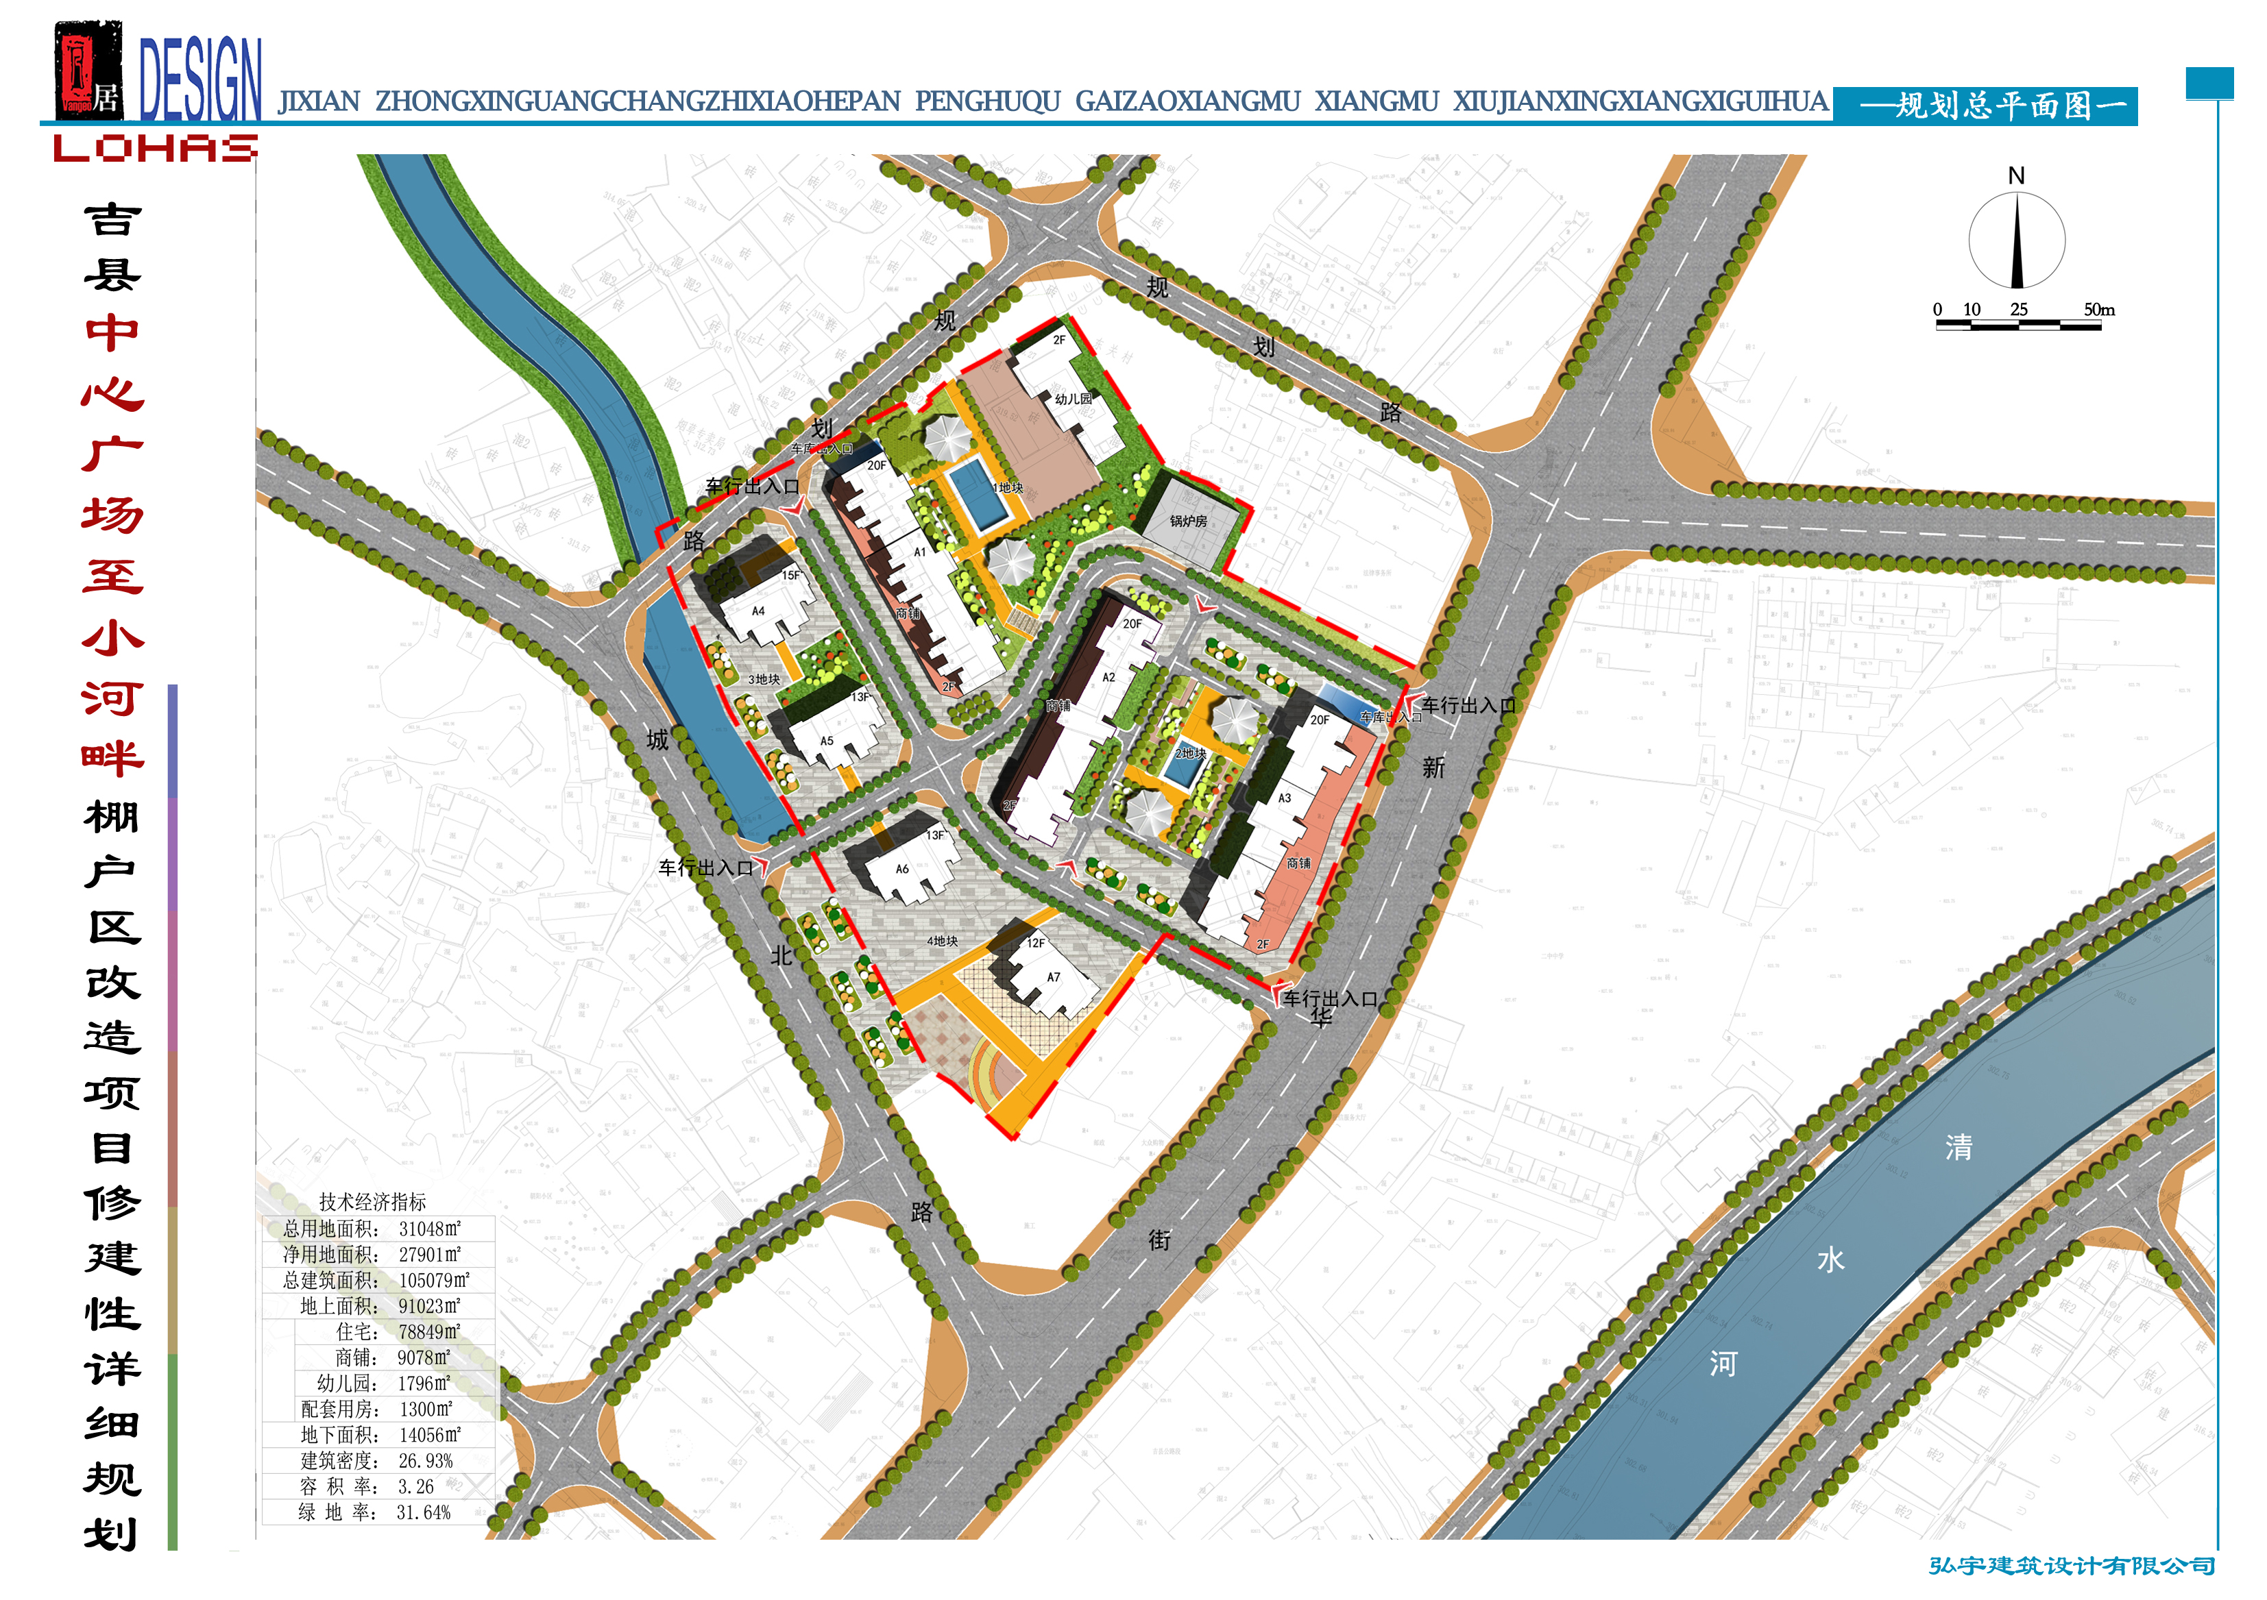Click the north arrow compass symbol
Image resolution: width=2267 pixels, height=1600 pixels.
2016,240
